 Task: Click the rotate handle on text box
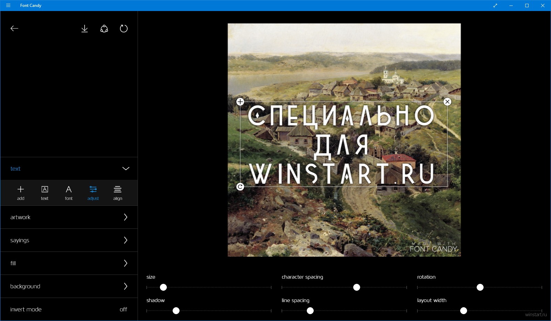240,187
